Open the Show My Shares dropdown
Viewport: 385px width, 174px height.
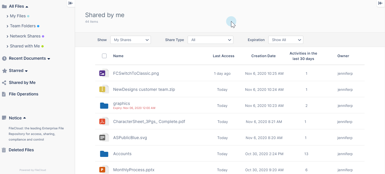point(130,40)
